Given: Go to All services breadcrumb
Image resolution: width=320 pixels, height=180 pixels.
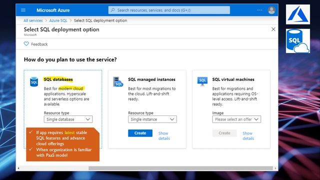Looking at the screenshot, I should (x=33, y=20).
